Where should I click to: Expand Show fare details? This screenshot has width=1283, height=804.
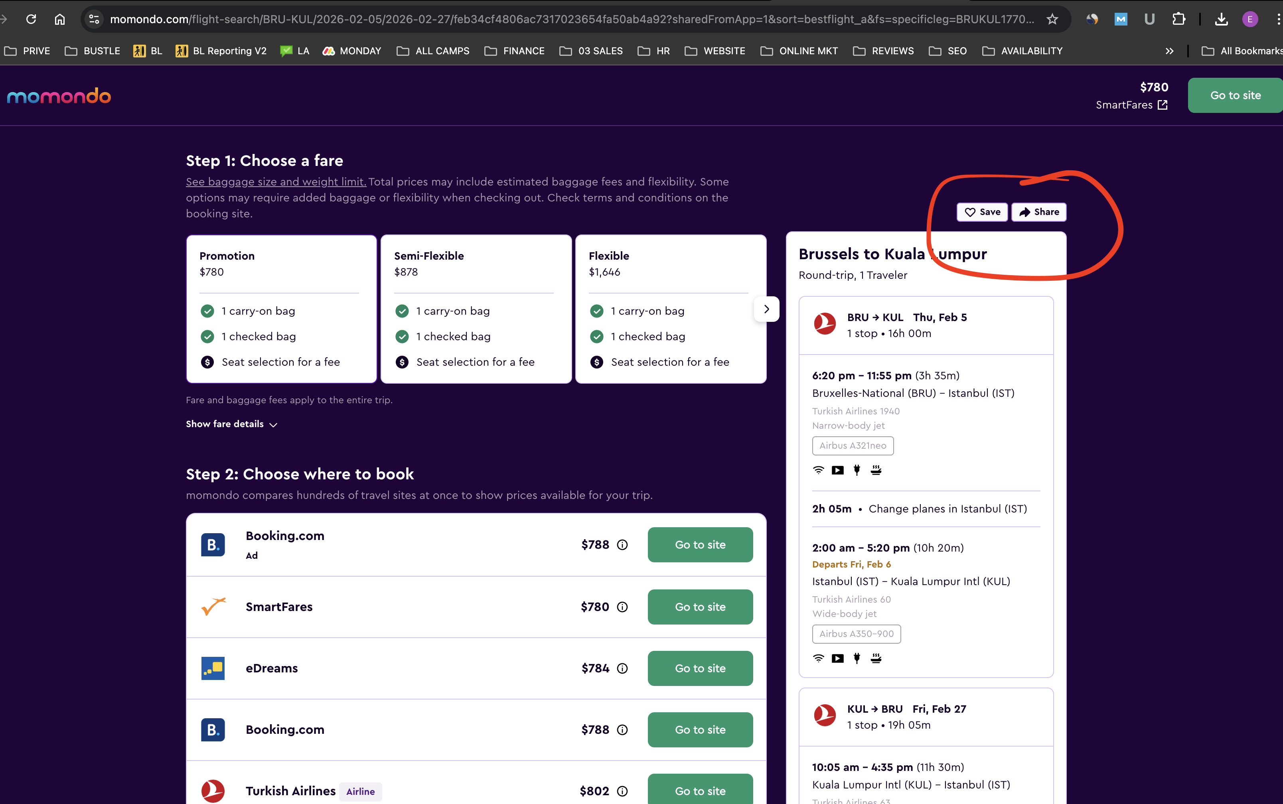coord(231,424)
